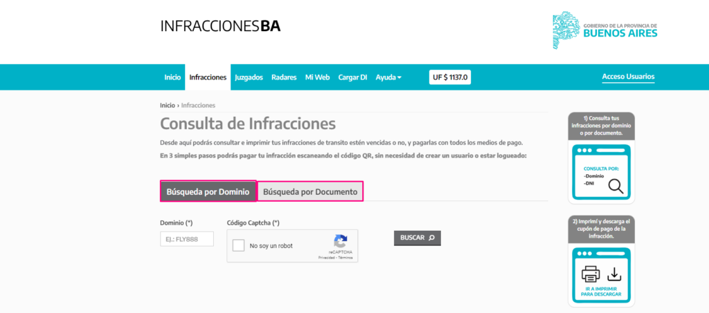The width and height of the screenshot is (709, 313).
Task: Click the download arrow icon in step 2 card
Action: (x=614, y=274)
